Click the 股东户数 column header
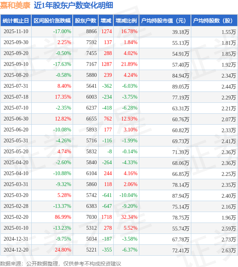 (86, 20)
